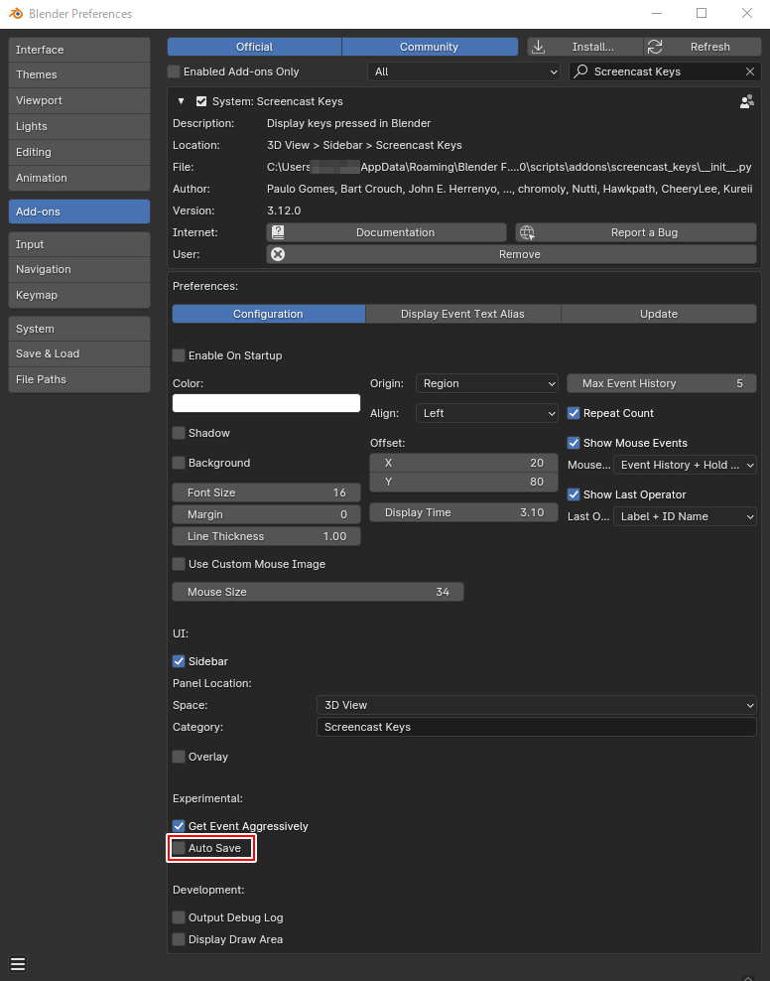Collapse the Screencast Keys add-on details

(x=181, y=101)
